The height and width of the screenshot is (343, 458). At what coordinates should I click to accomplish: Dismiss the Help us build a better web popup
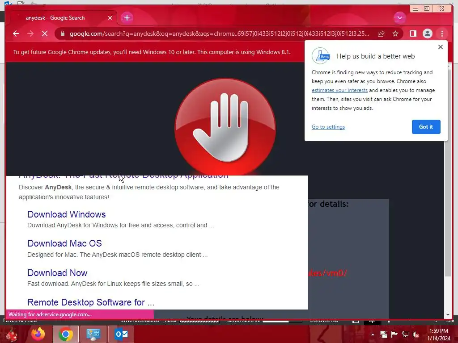(x=441, y=47)
